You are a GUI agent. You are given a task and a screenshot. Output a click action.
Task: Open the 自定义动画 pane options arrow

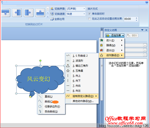click(x=142, y=30)
